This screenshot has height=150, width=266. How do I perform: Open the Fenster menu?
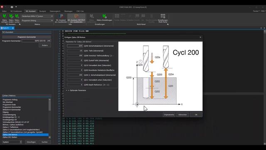click(x=256, y=11)
